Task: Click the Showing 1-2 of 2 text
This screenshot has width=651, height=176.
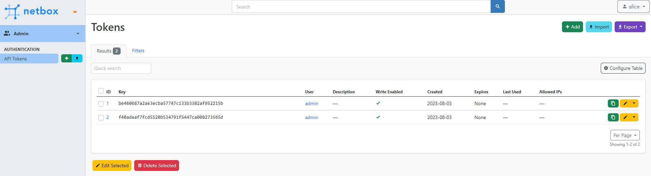Action: click(624, 144)
